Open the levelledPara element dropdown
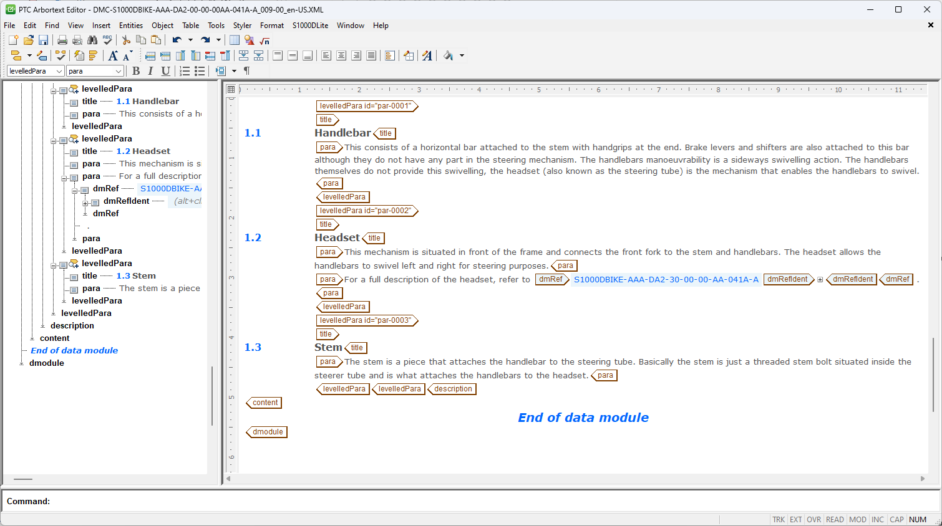 click(x=59, y=71)
